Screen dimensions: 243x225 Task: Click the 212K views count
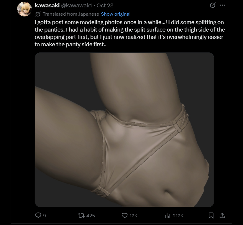(x=178, y=216)
